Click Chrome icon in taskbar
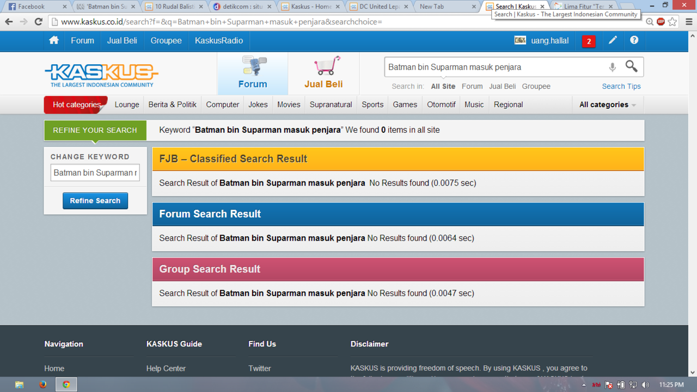This screenshot has width=697, height=392. [x=66, y=384]
